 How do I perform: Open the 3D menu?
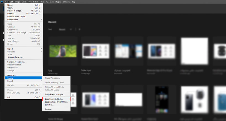(47, 2)
